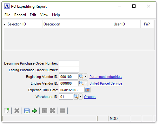Expand Beginning Vendor ID dropdown arrow

coord(86,76)
